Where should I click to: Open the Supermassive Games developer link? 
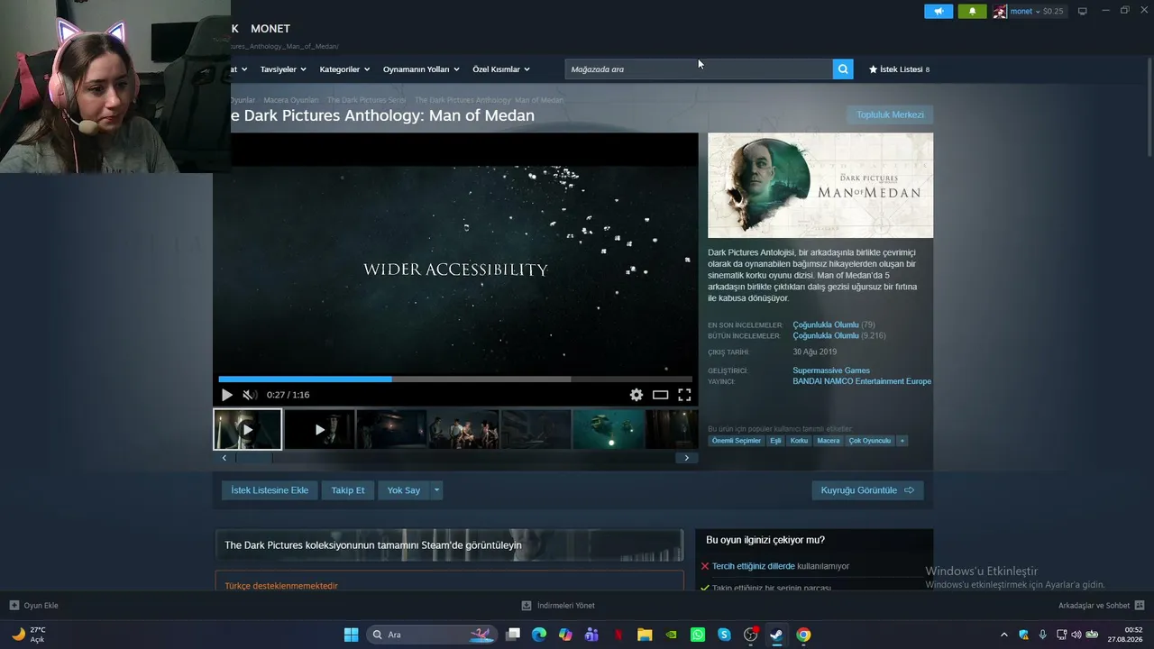[x=831, y=370]
